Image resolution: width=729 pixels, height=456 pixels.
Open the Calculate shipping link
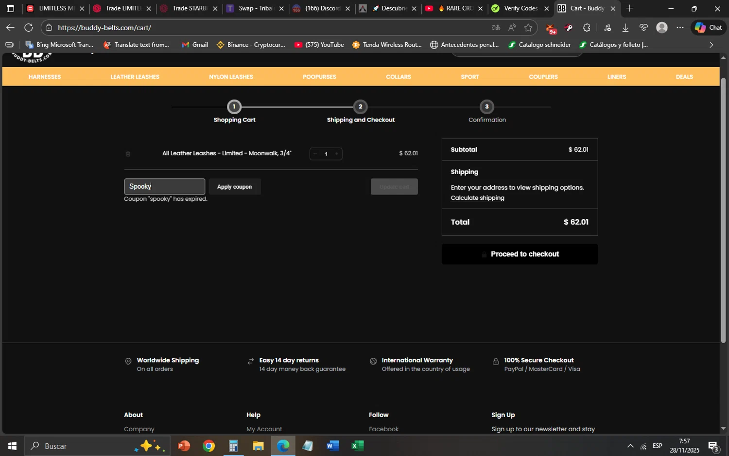(477, 198)
